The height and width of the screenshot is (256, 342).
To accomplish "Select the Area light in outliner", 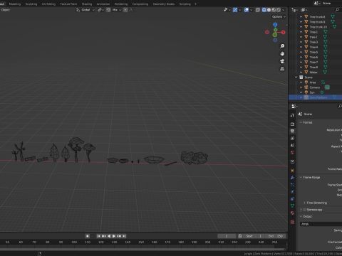I will coord(313,82).
